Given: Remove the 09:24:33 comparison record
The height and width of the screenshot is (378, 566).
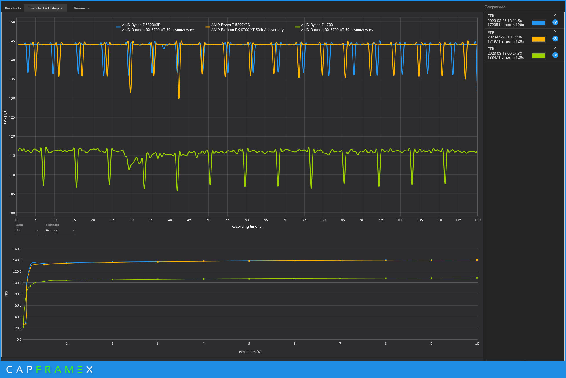Looking at the screenshot, I should [x=555, y=48].
